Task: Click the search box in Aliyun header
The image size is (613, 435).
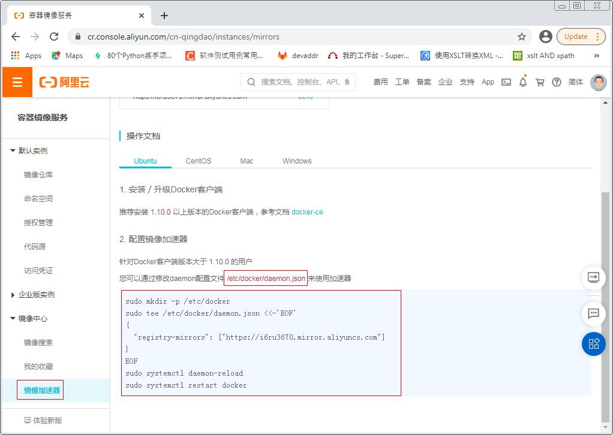Action: click(x=298, y=82)
